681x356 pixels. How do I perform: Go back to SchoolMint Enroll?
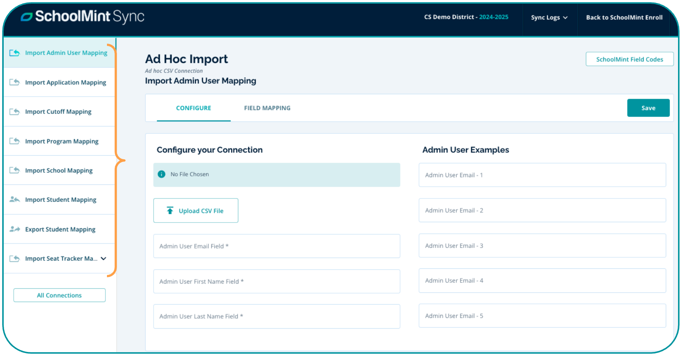point(624,18)
